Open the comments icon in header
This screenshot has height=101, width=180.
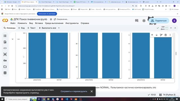pyautogui.click(x=137, y=20)
